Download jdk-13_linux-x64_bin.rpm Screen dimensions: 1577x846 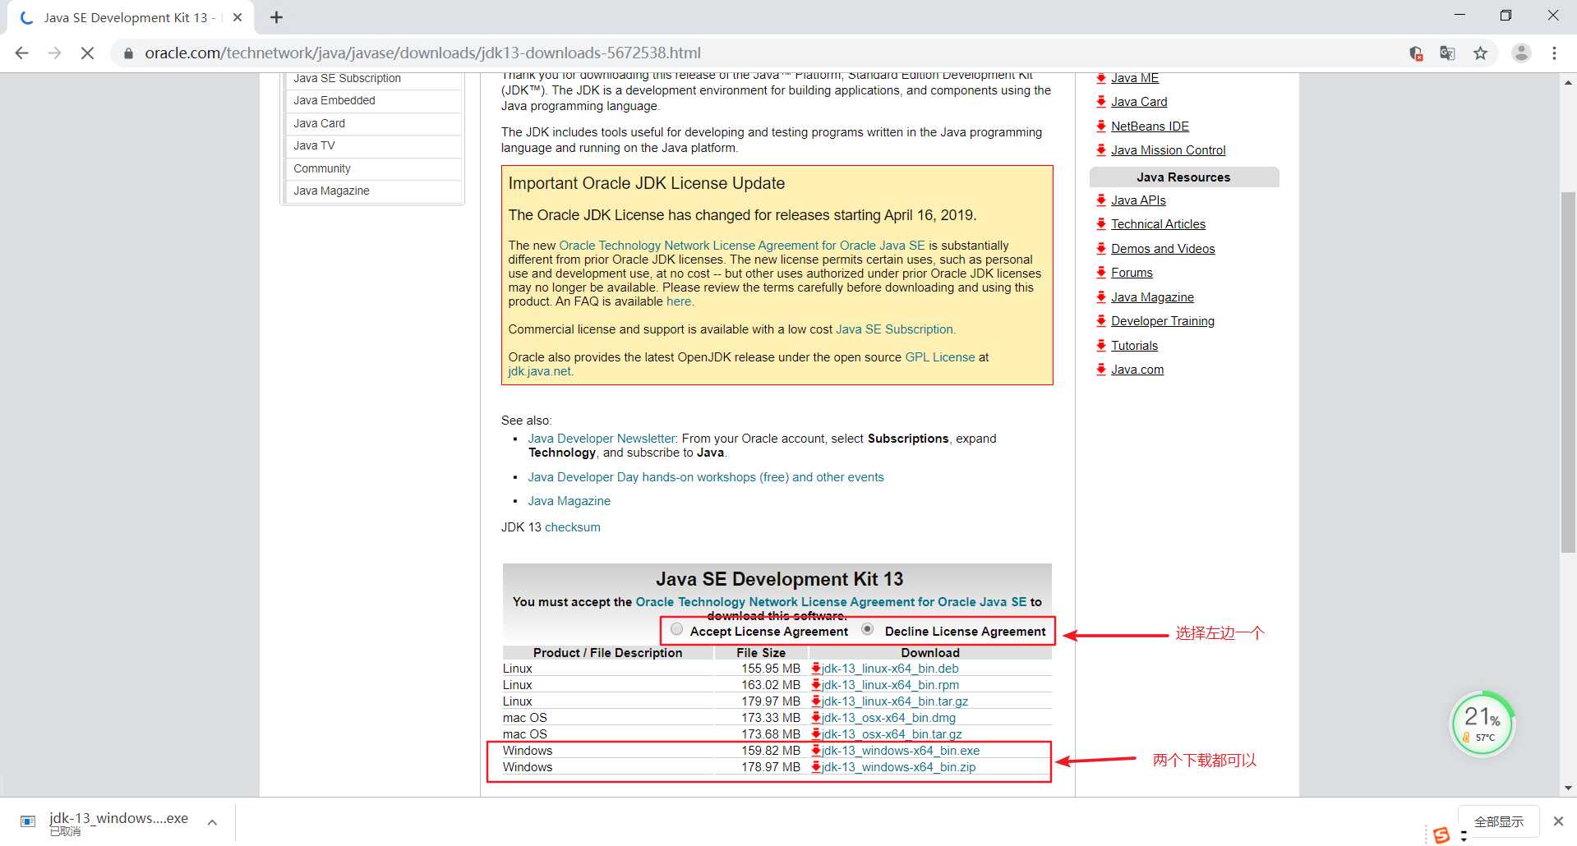click(x=890, y=685)
